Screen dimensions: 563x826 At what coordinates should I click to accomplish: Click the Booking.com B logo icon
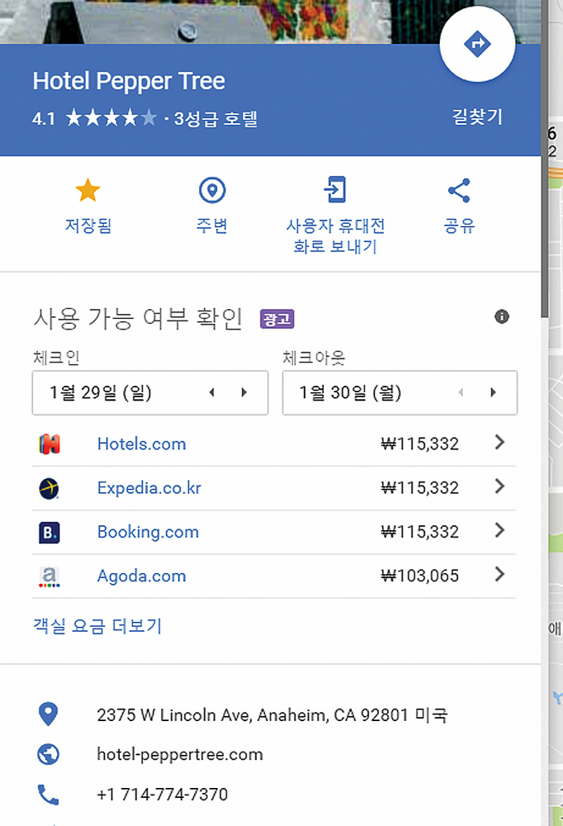click(50, 533)
